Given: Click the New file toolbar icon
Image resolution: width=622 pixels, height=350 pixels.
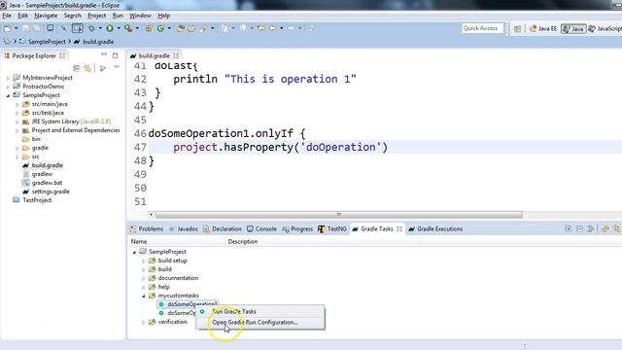Looking at the screenshot, I should point(8,28).
